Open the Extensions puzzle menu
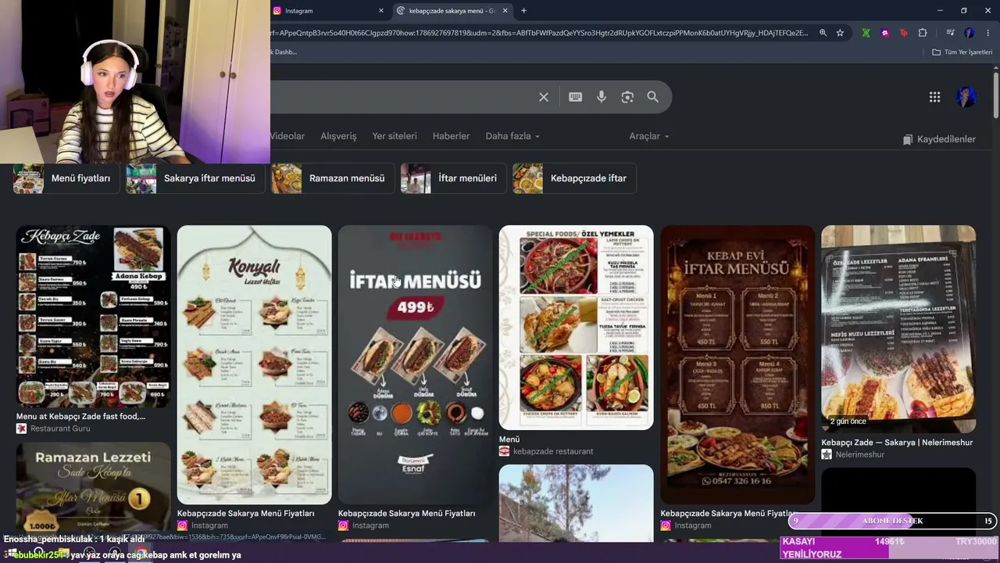The width and height of the screenshot is (1000, 563). coord(923,33)
